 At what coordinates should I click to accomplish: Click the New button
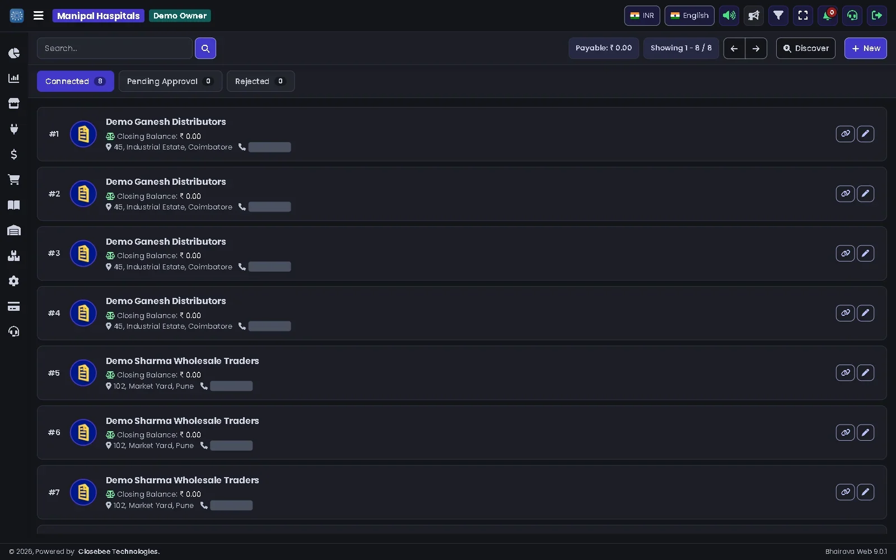tap(866, 48)
